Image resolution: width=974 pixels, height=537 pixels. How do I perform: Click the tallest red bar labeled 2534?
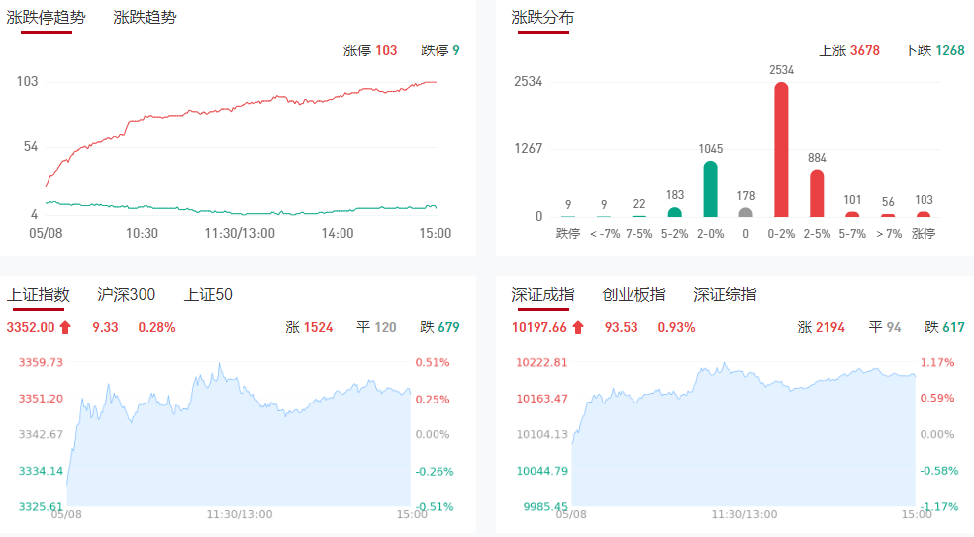click(781, 149)
